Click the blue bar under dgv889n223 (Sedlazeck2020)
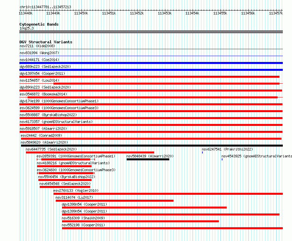 151,70
